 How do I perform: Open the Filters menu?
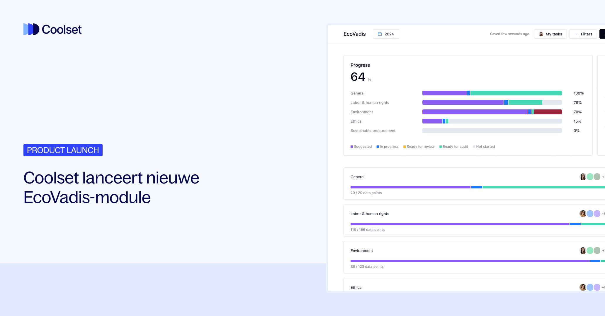583,34
